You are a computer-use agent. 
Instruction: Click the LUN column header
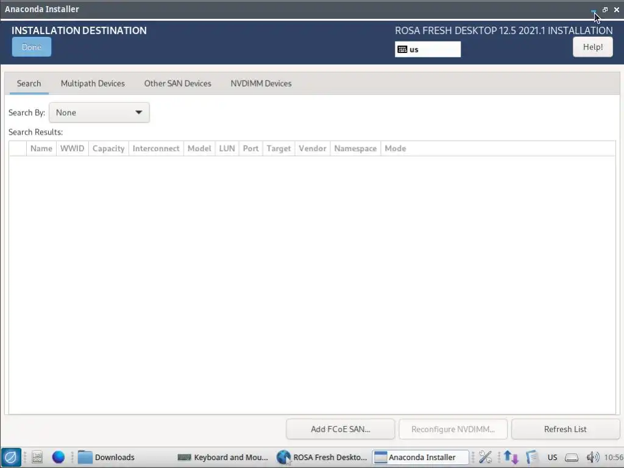227,149
